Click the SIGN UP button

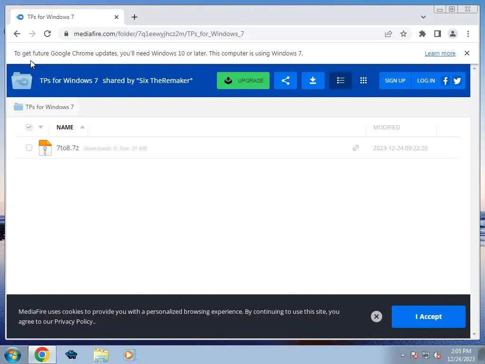pyautogui.click(x=395, y=81)
